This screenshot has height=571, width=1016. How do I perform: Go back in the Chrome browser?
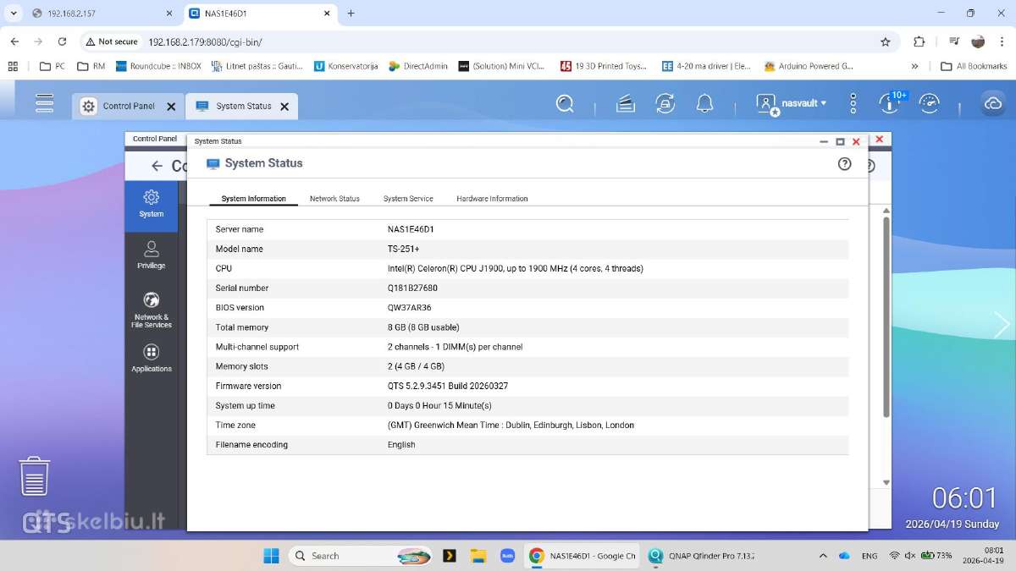pyautogui.click(x=14, y=41)
